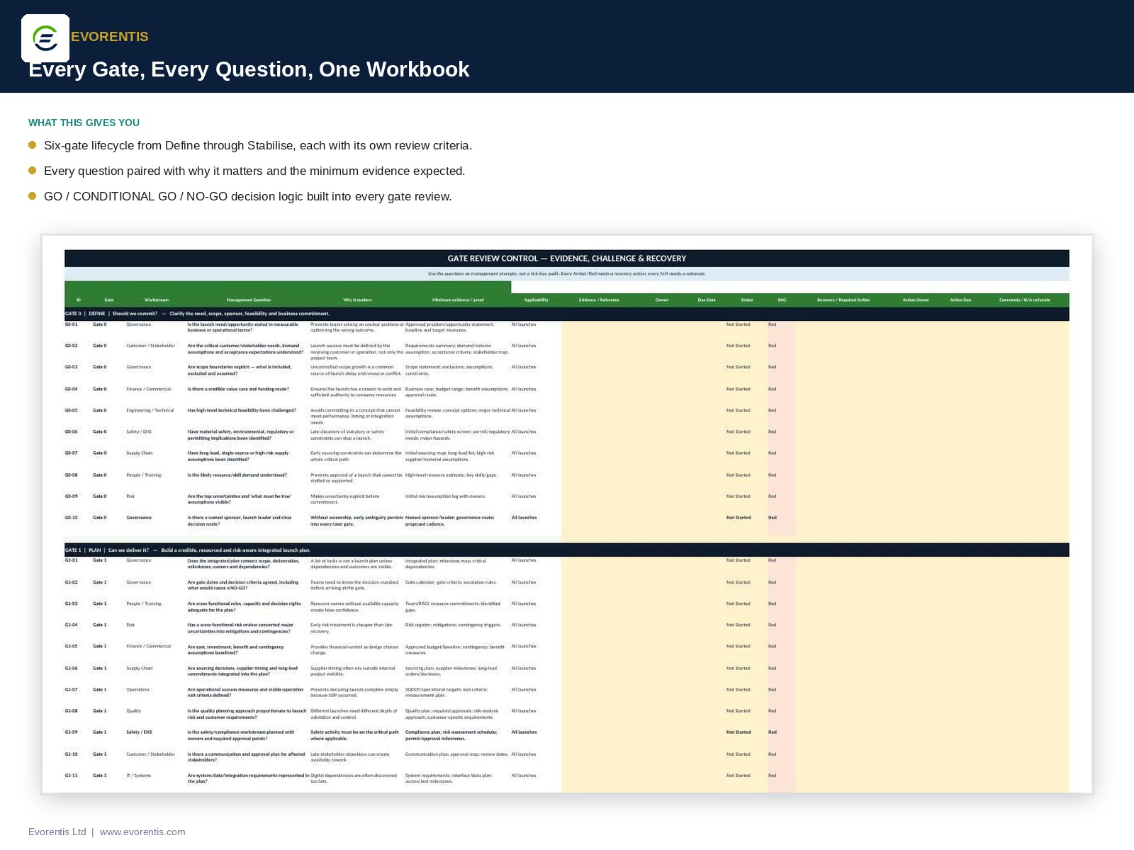Click 'Quality' workstream in row G1-08

coord(133,710)
